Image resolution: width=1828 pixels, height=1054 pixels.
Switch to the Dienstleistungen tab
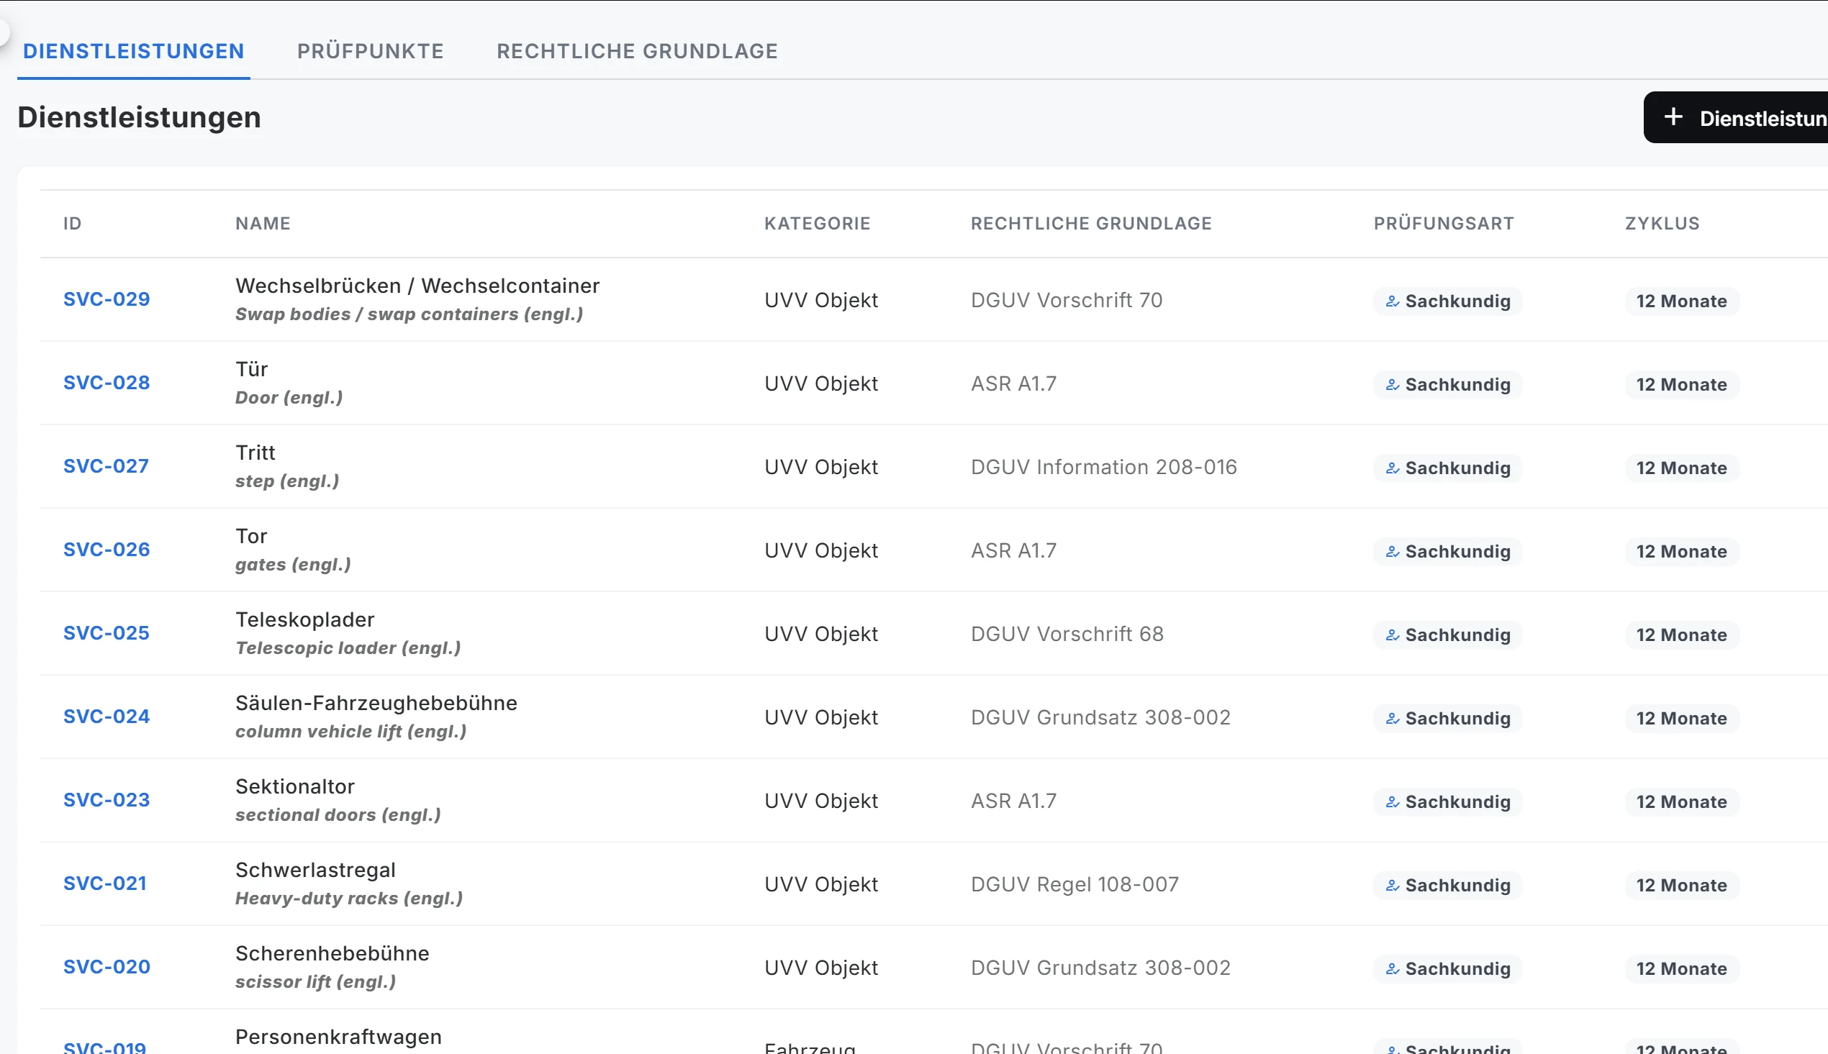(x=133, y=51)
